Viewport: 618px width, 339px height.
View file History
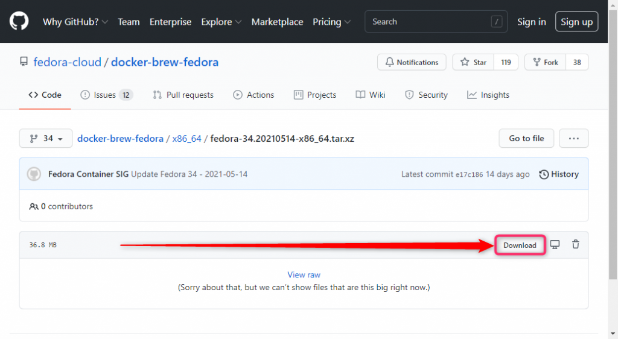click(559, 174)
